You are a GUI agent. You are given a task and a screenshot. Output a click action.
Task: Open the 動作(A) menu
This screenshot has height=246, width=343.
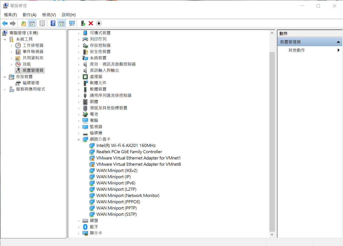[x=30, y=15]
